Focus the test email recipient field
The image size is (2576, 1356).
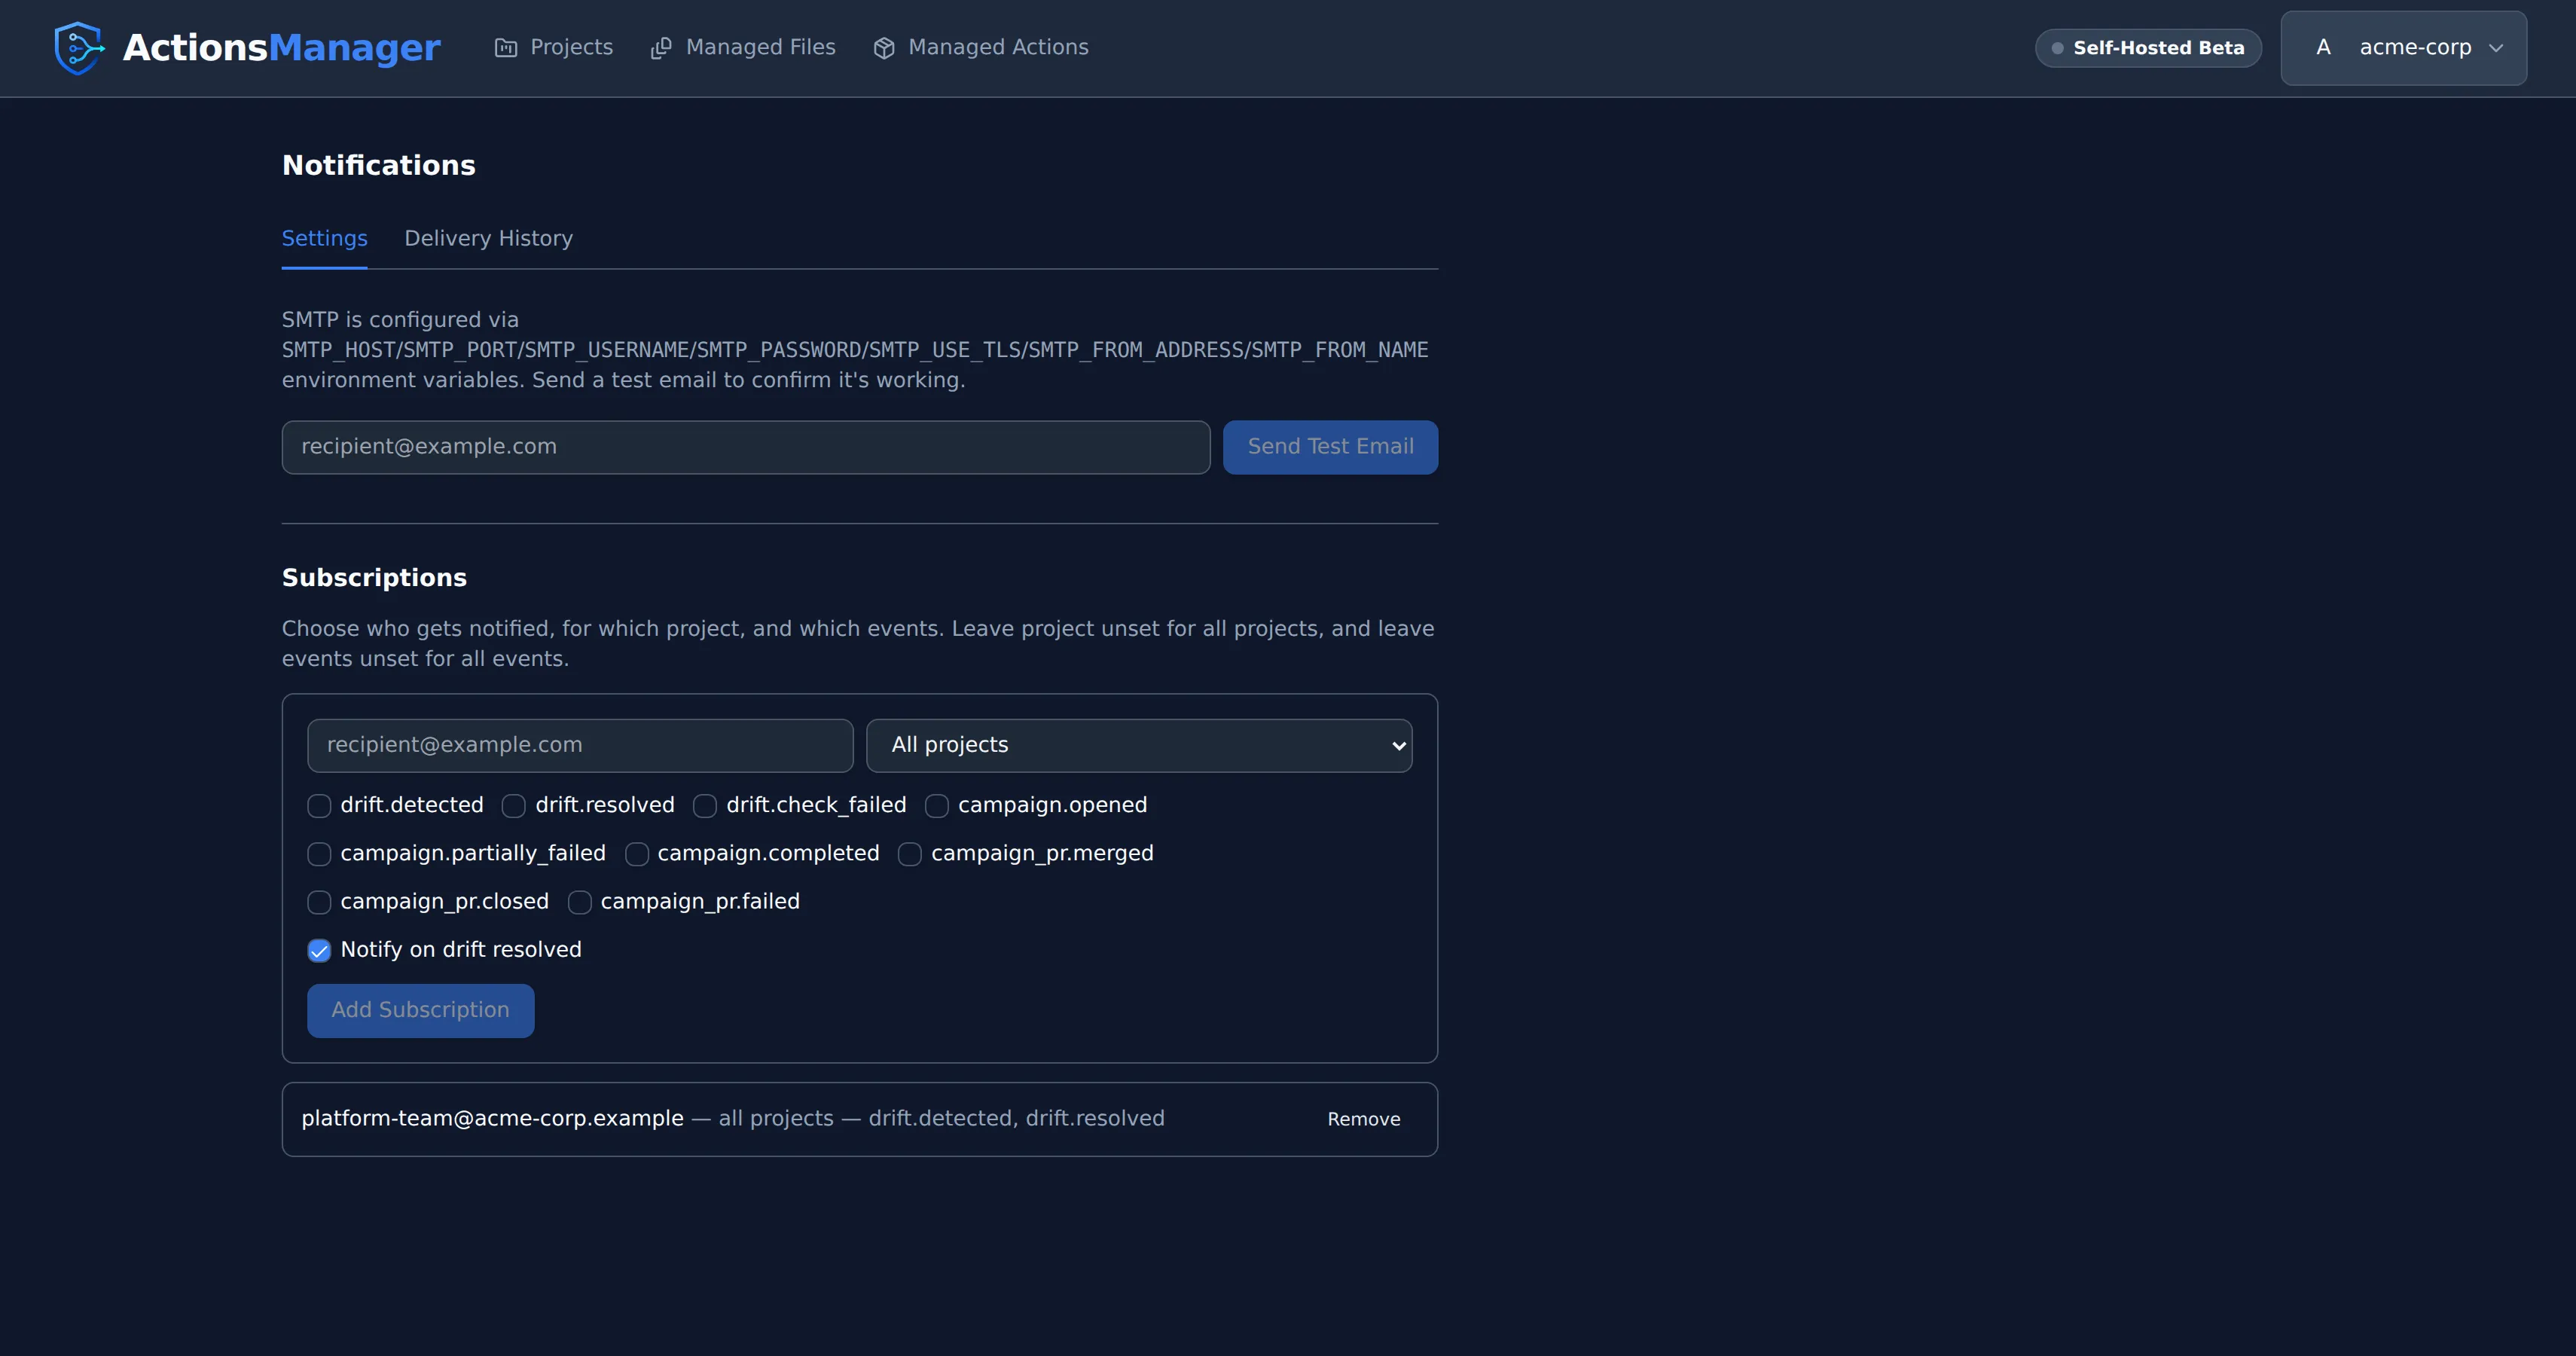pyautogui.click(x=746, y=447)
